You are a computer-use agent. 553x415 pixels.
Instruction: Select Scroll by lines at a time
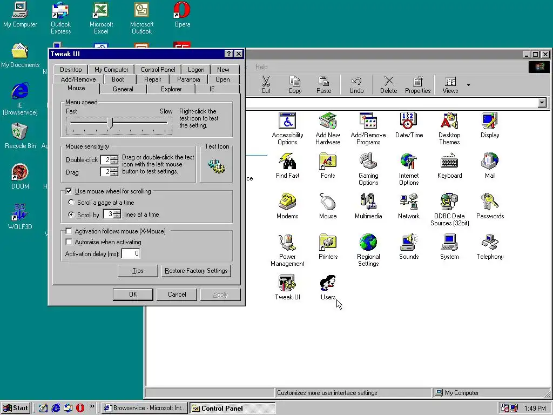click(71, 215)
